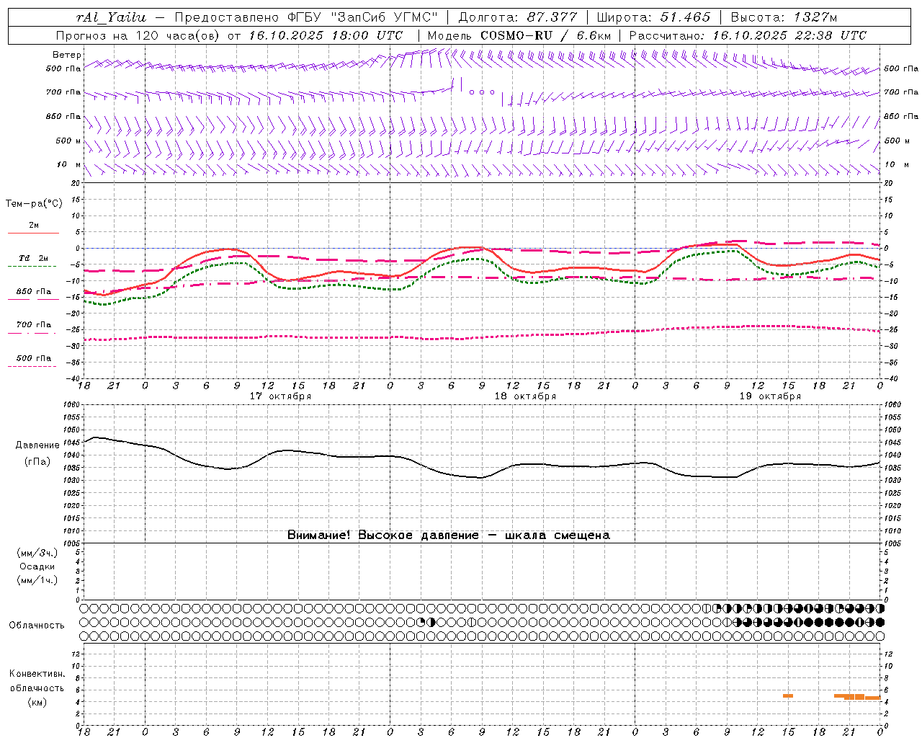Click the computed time Рассчитано: 16.10.2025 22:38 UTC
The width and height of the screenshot is (922, 738).
[748, 35]
